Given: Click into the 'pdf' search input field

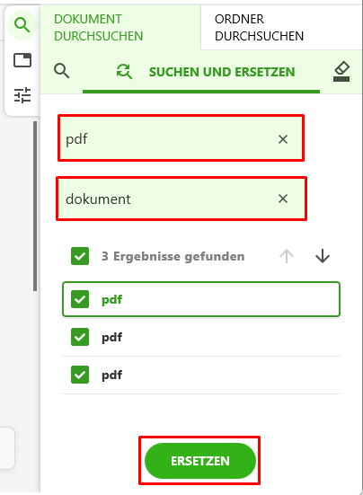Looking at the screenshot, I should tap(167, 139).
